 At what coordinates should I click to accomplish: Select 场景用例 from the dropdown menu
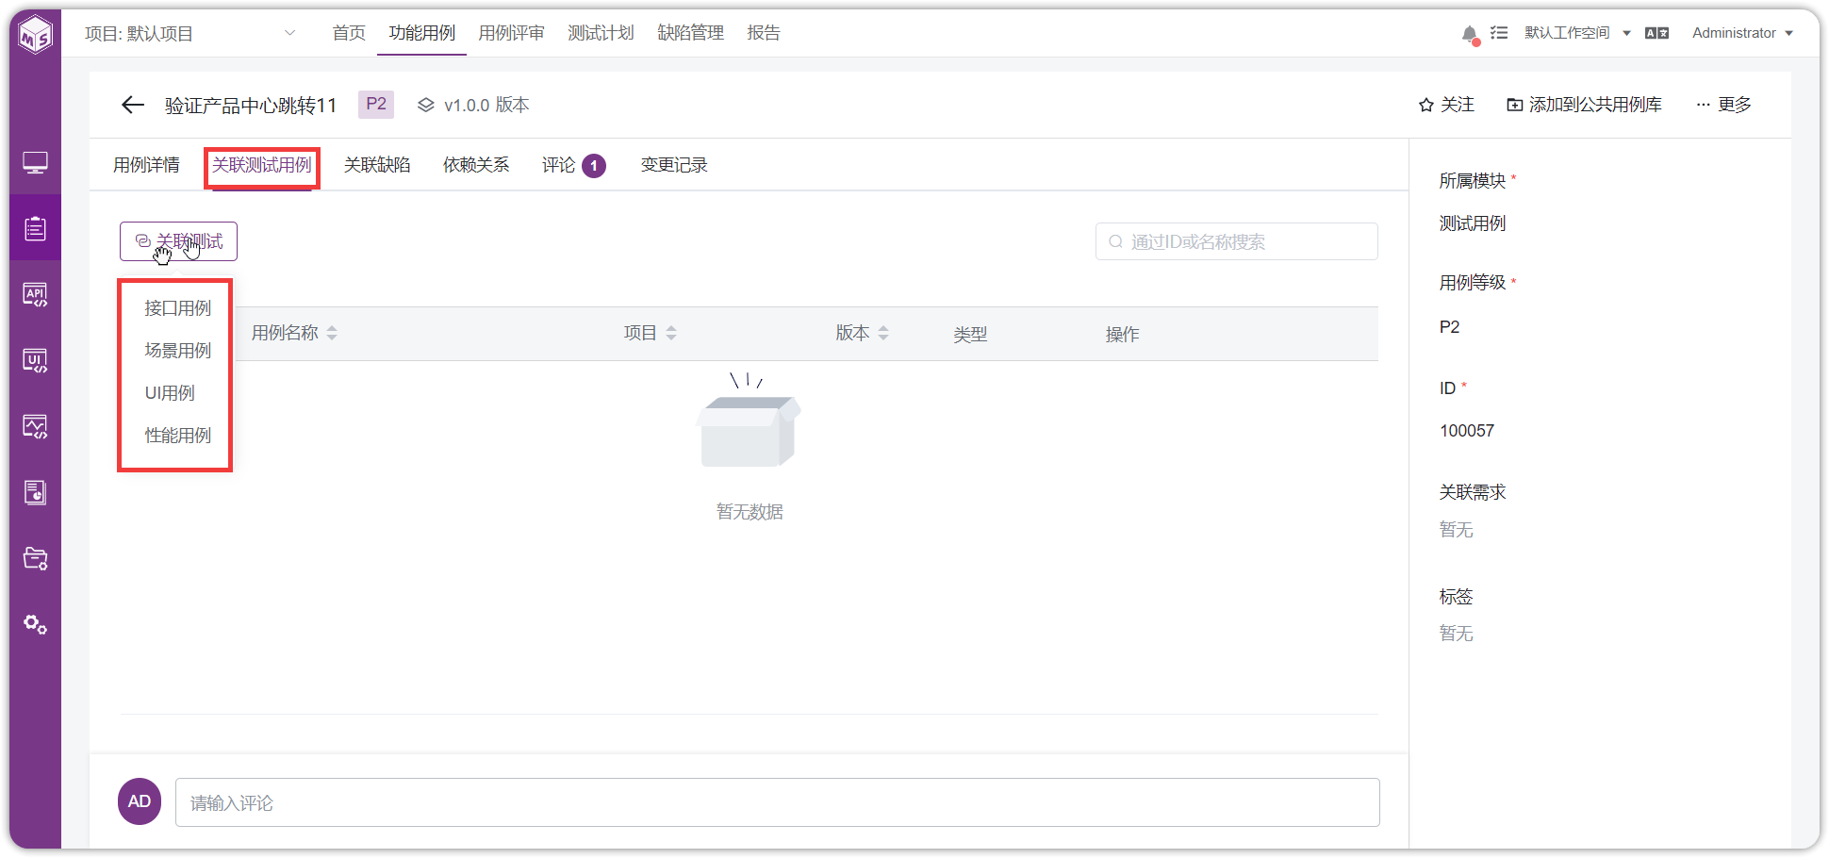pyautogui.click(x=177, y=351)
